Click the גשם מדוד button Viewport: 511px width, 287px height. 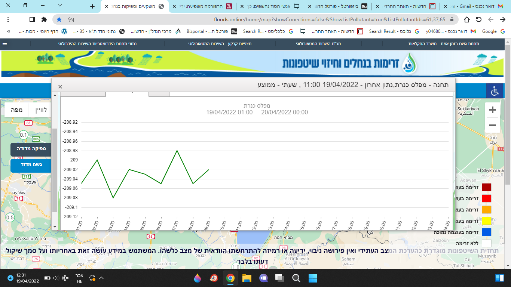click(31, 165)
